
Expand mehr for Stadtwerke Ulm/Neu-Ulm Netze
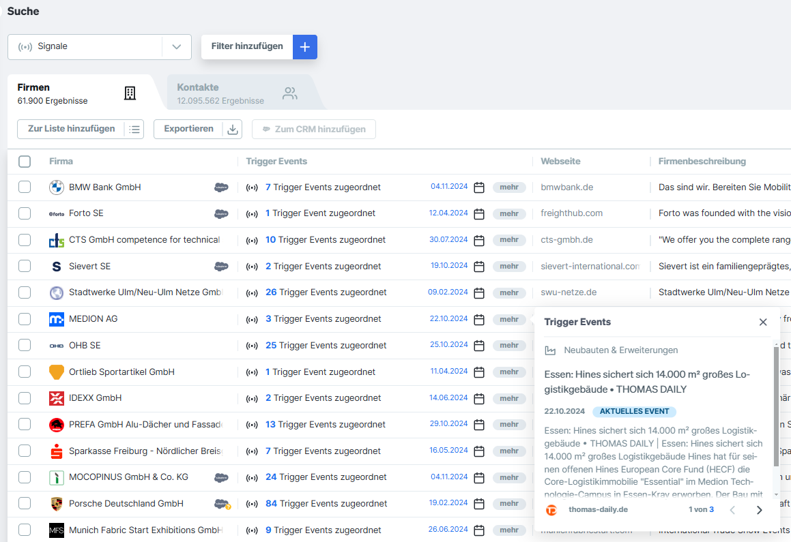pos(509,292)
